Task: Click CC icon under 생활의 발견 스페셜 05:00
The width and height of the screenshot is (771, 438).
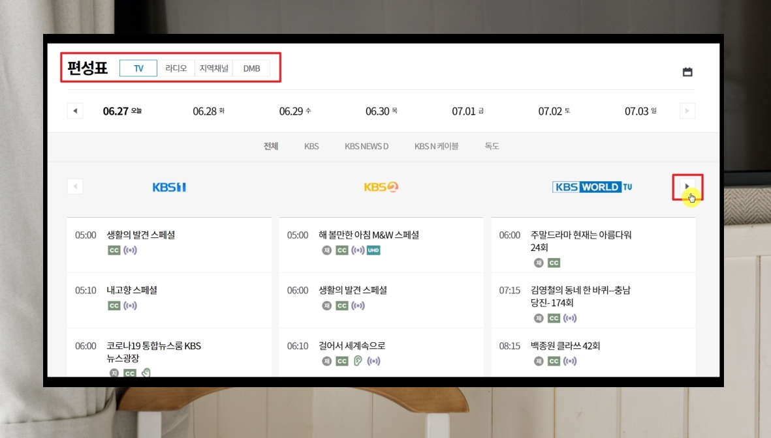Action: point(114,250)
